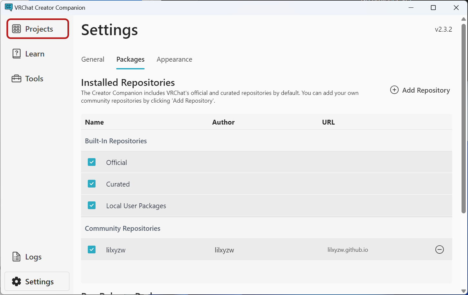Open the Logs page
The width and height of the screenshot is (468, 295).
point(38,257)
